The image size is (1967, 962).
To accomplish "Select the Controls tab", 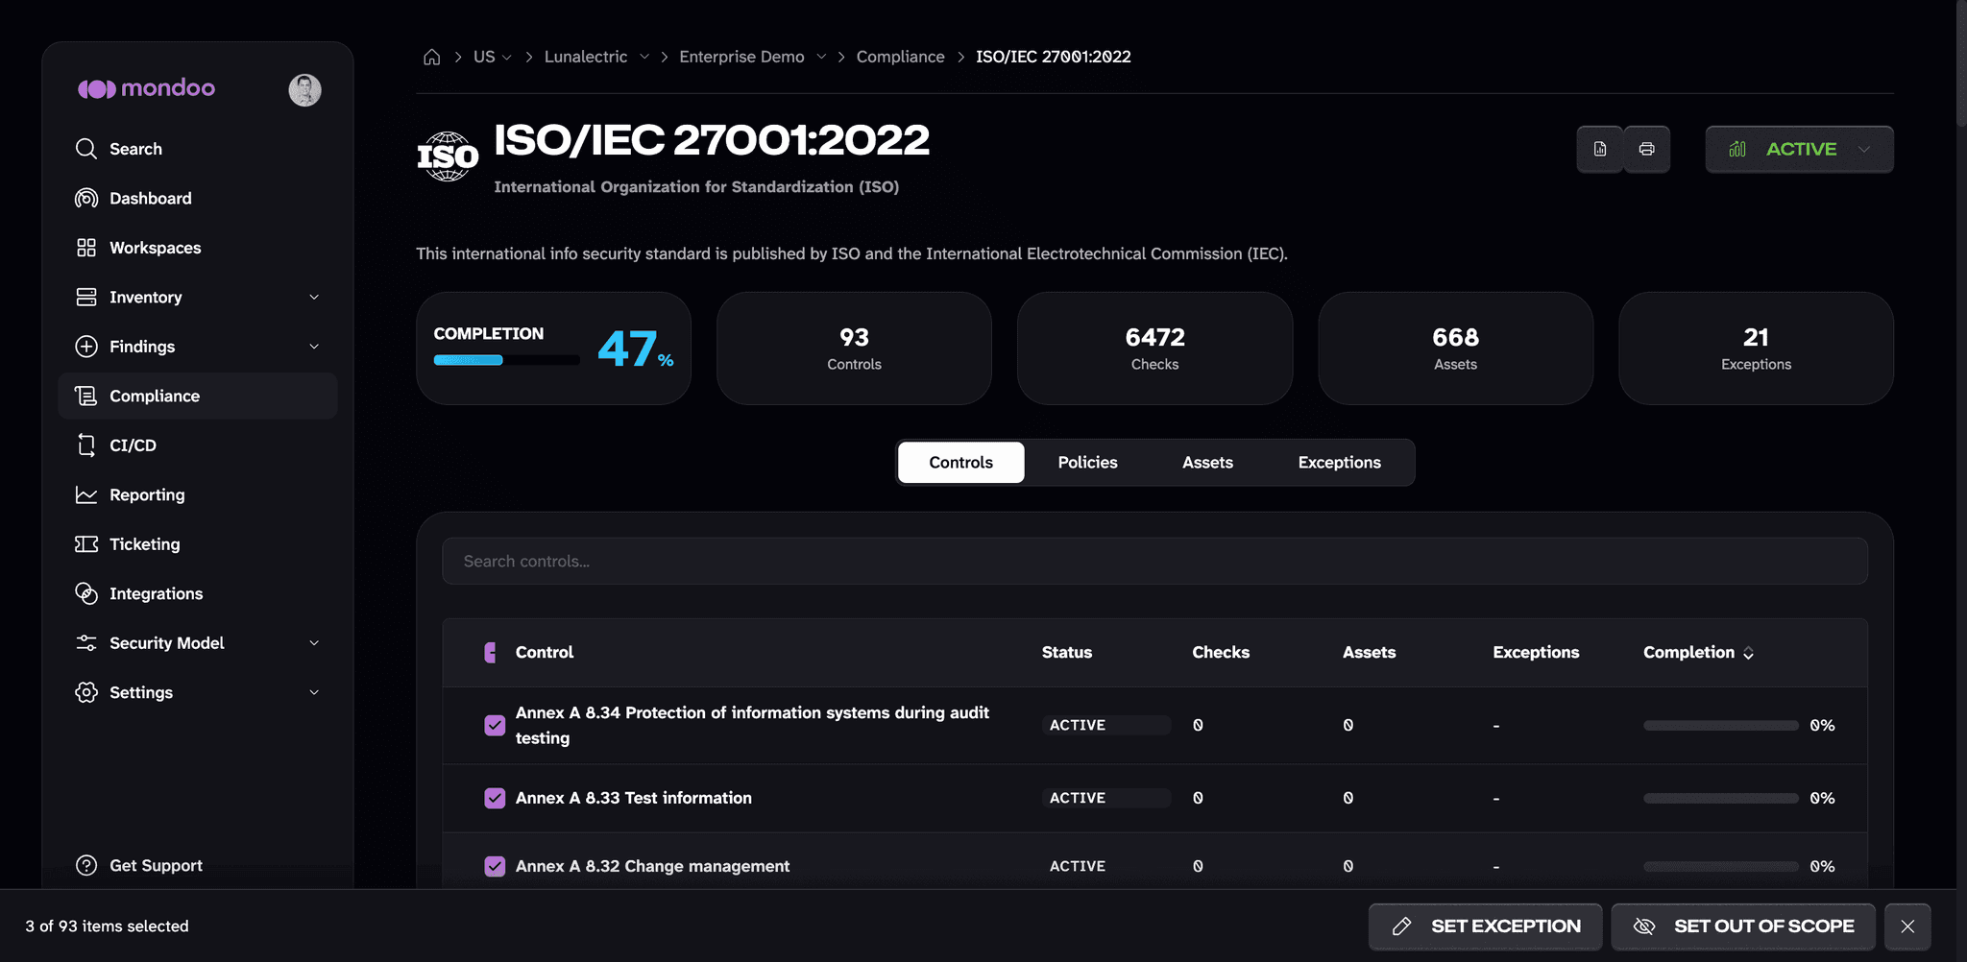I will [960, 463].
